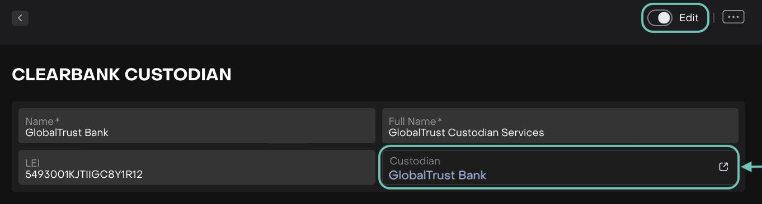Toggle the Edit mode switch
This screenshot has height=204, width=762.
coord(660,18)
